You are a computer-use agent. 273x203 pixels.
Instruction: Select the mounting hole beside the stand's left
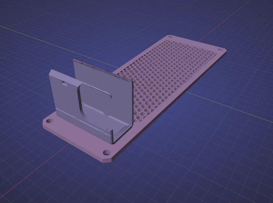click(x=50, y=121)
